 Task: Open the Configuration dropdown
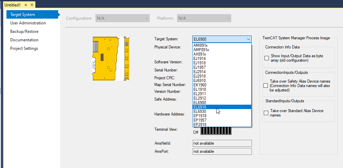click(122, 18)
